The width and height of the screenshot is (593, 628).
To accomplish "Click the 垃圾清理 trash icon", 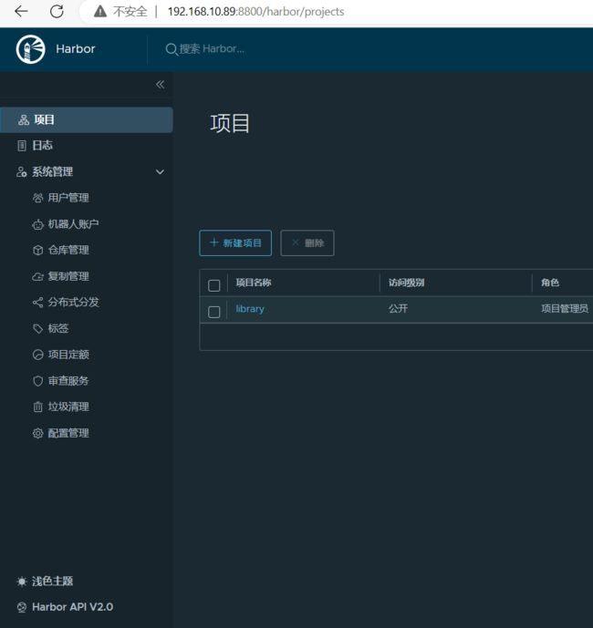I will (37, 407).
